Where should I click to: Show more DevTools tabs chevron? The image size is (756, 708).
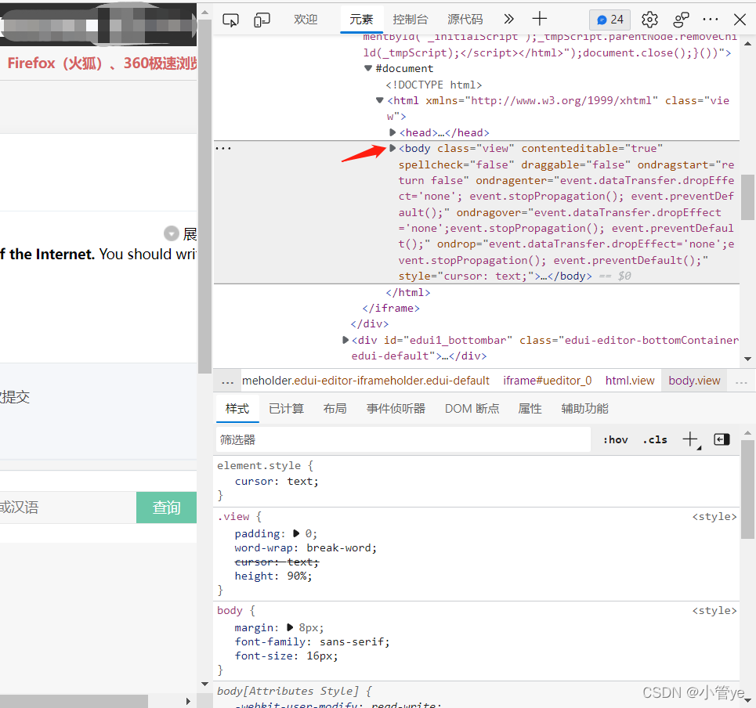tap(508, 20)
